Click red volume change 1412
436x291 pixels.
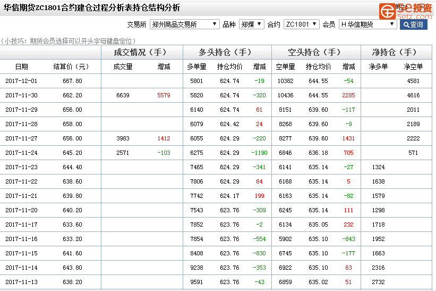pos(164,138)
